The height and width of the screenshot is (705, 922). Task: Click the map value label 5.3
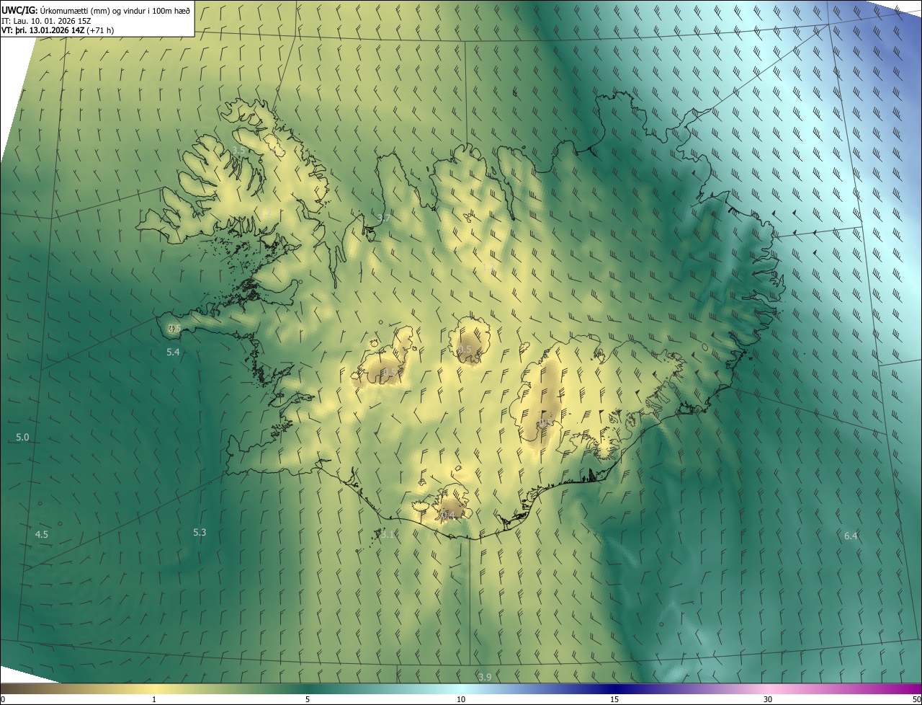click(200, 532)
